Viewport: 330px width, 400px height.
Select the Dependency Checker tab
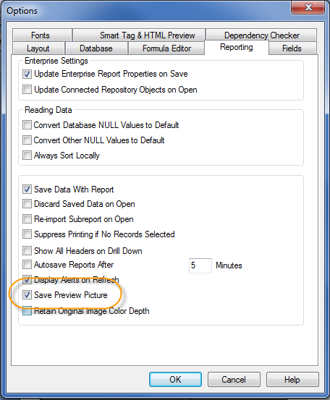click(x=261, y=35)
